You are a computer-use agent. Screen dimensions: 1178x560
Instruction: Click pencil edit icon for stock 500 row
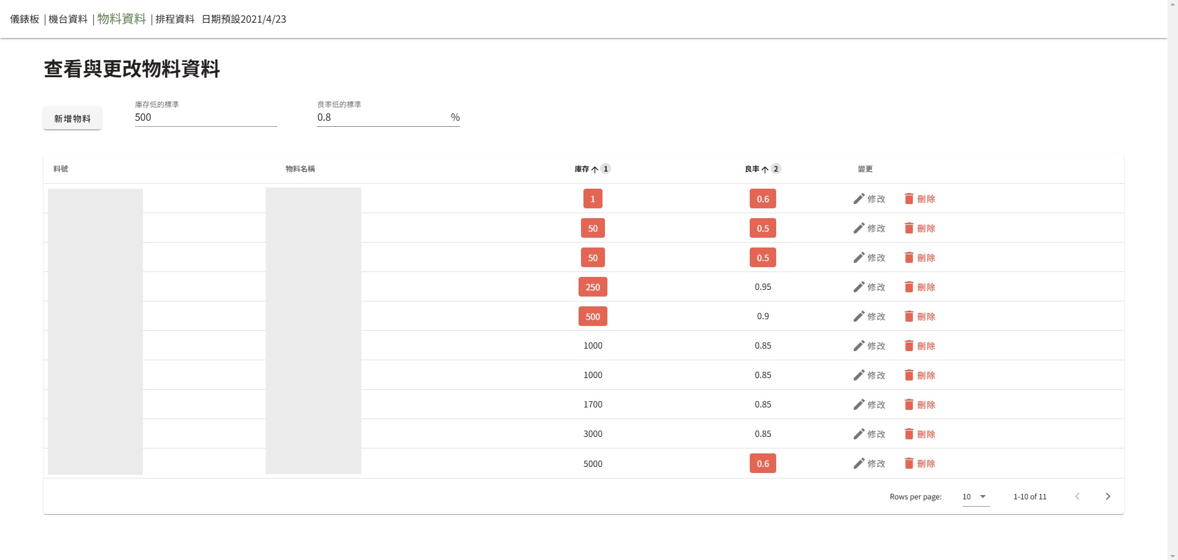tap(859, 316)
